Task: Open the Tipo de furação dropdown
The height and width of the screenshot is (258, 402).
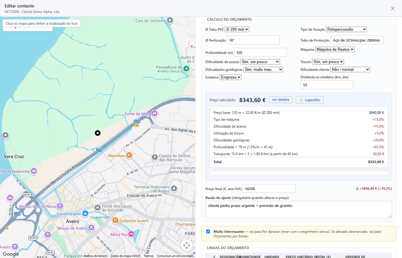Action: tap(347, 29)
